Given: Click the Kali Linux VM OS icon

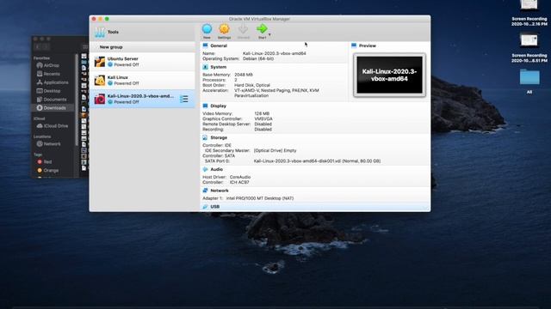Looking at the screenshot, I should tap(100, 80).
